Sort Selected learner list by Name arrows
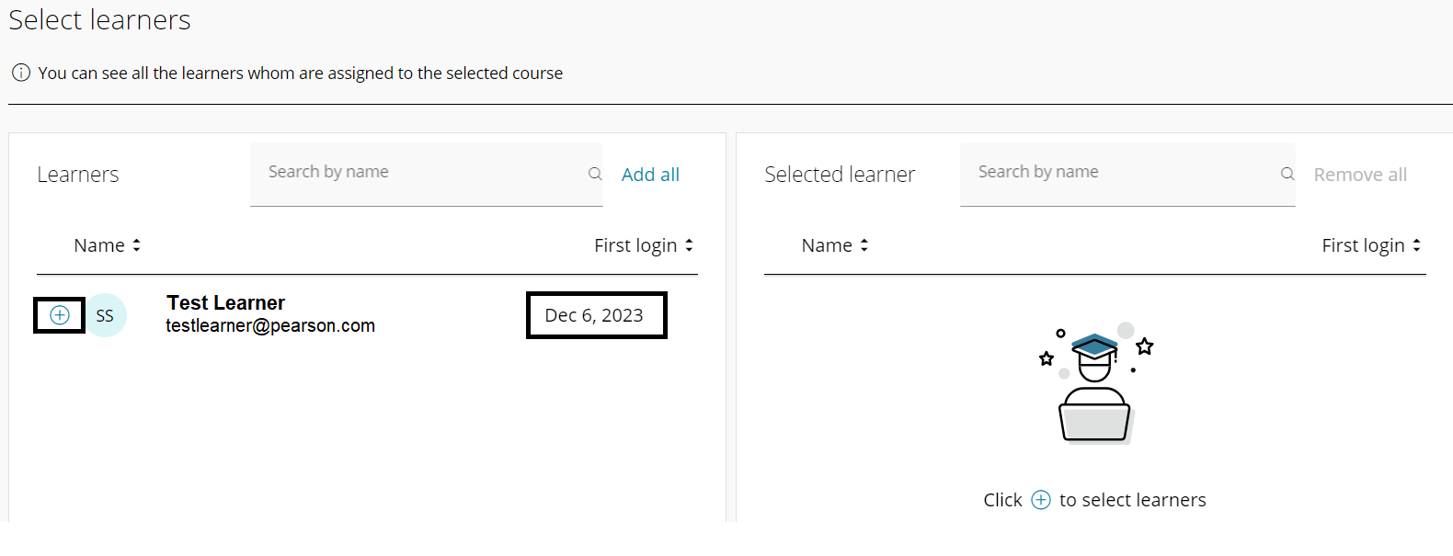 [x=864, y=245]
